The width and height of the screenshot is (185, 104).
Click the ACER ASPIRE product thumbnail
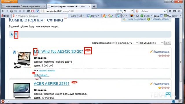tap(22, 90)
